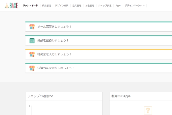
Task: Select 注文管理 in the top bar
Action: [x=77, y=5]
